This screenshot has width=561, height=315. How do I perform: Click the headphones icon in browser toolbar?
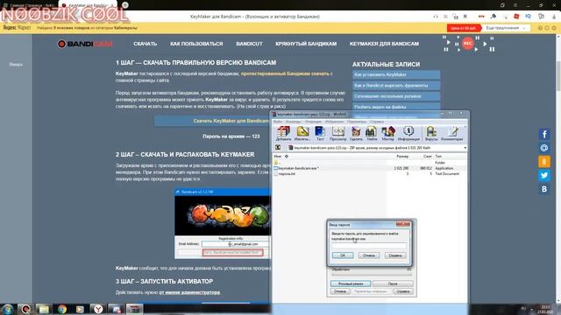coord(436,17)
